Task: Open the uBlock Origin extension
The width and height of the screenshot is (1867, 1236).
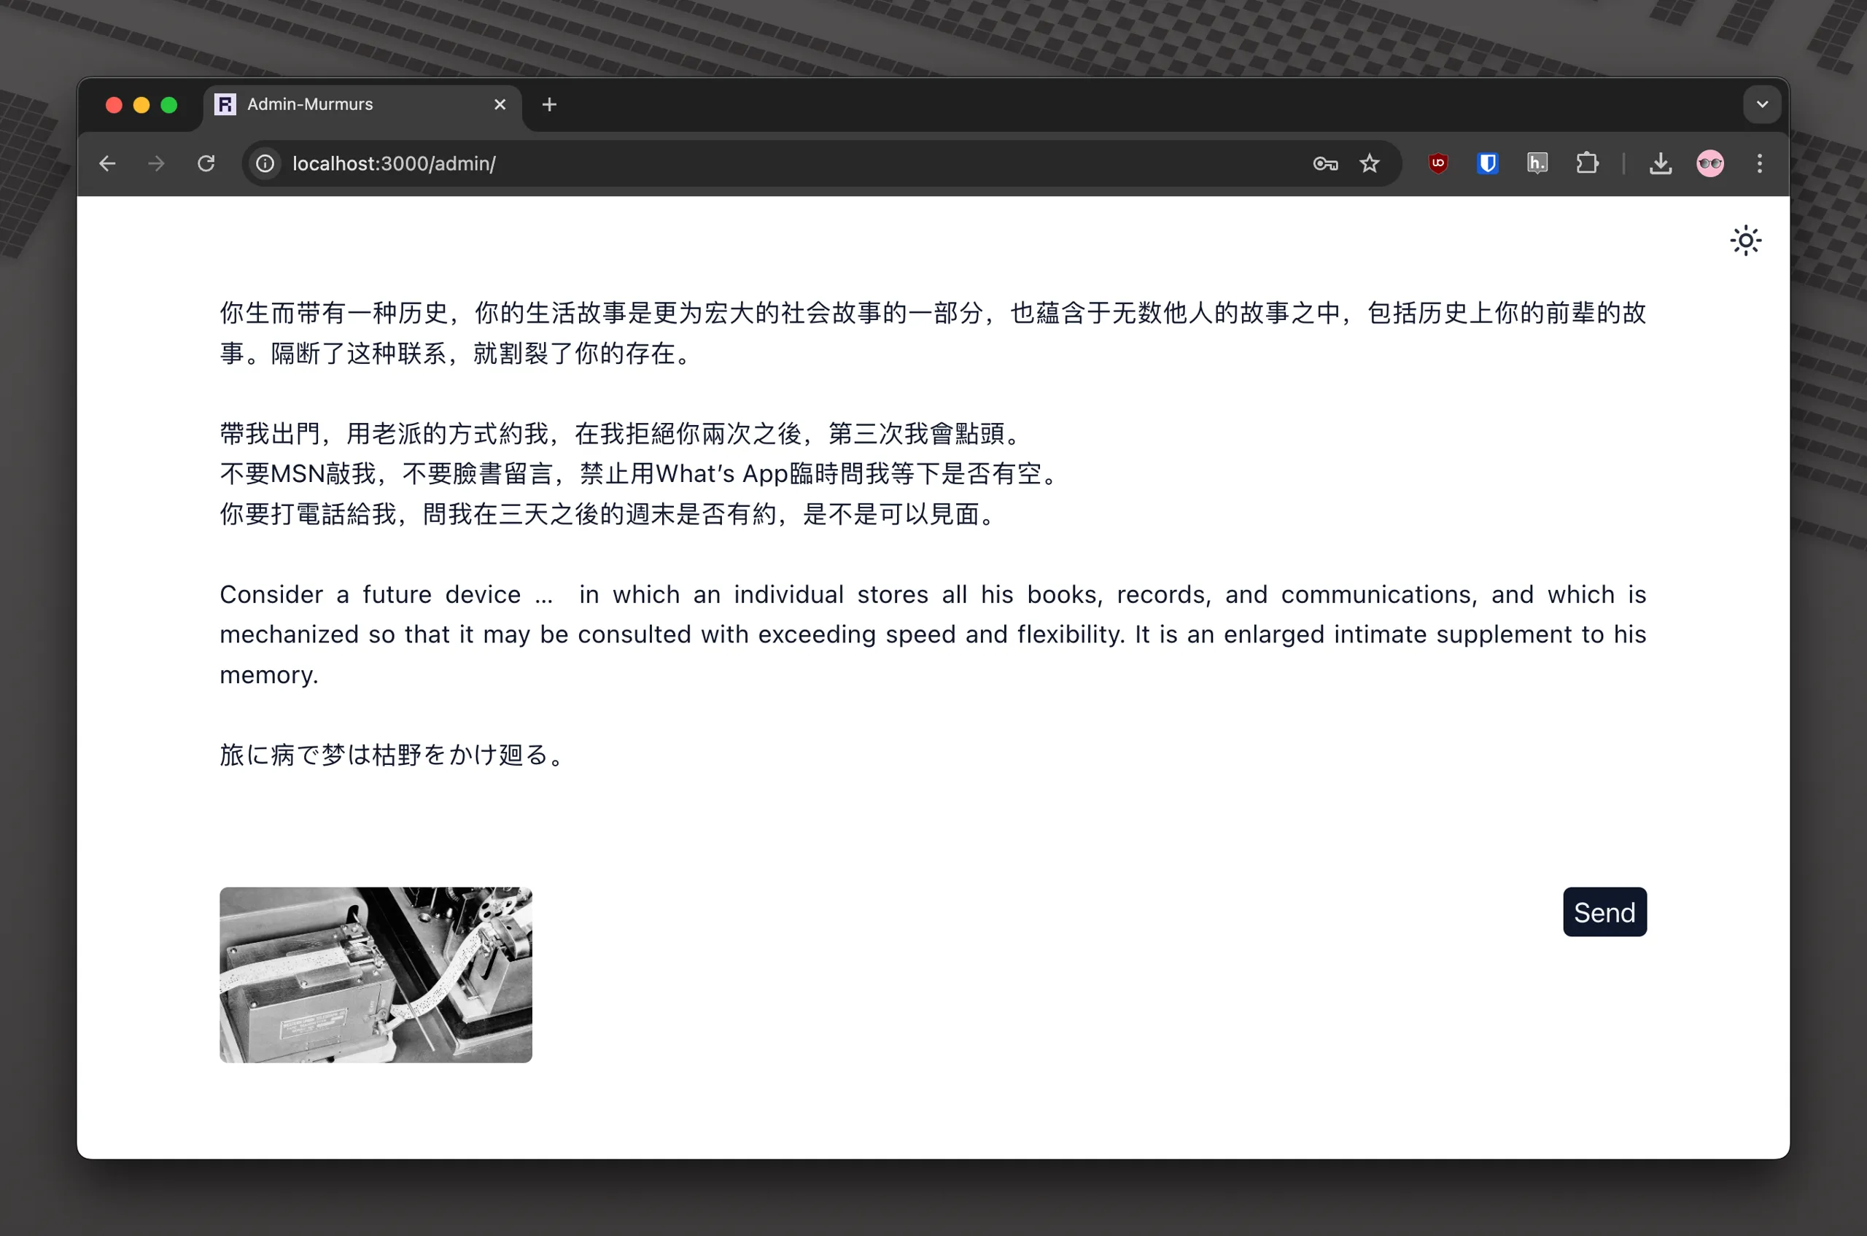Action: pyautogui.click(x=1438, y=163)
